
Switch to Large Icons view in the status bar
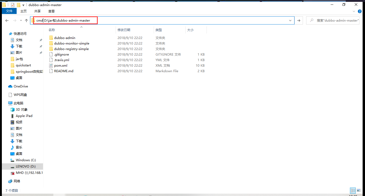coord(359,190)
